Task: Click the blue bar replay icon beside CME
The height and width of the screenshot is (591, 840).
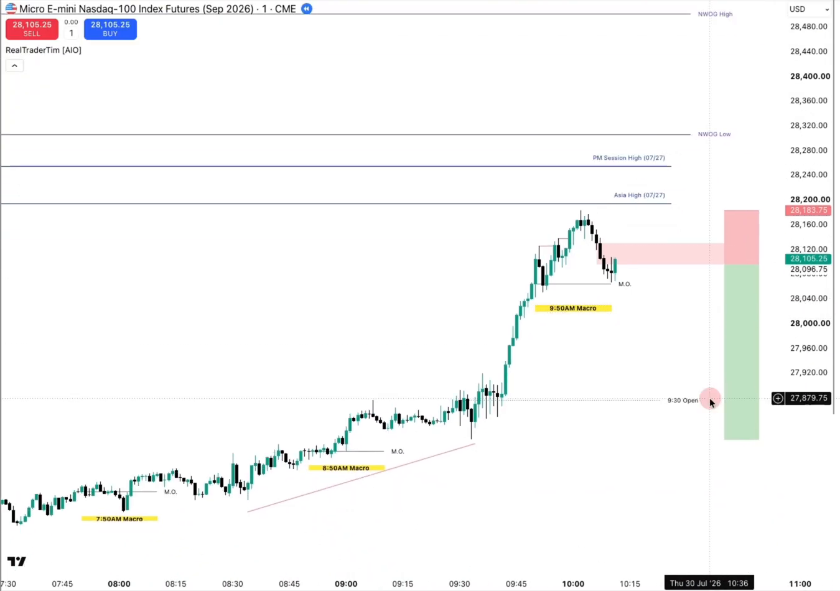Action: [307, 9]
